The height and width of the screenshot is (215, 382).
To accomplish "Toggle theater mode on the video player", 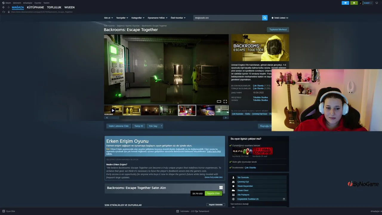I will [x=219, y=102].
